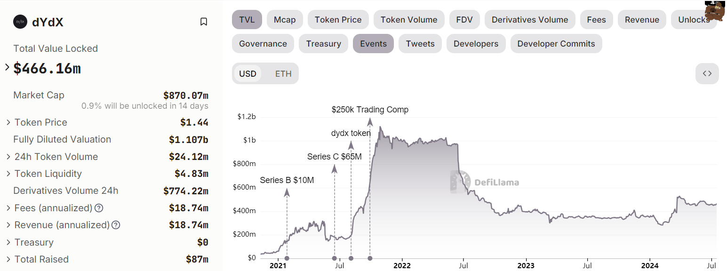This screenshot has height=271, width=727.
Task: Click the $466.16m TVL value
Action: point(47,68)
